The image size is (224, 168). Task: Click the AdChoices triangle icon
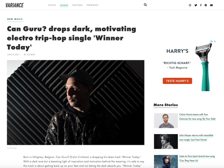(212, 41)
